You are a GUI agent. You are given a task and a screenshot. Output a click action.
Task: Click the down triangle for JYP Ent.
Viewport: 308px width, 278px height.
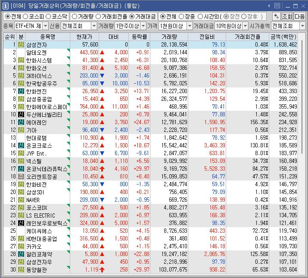102,153
